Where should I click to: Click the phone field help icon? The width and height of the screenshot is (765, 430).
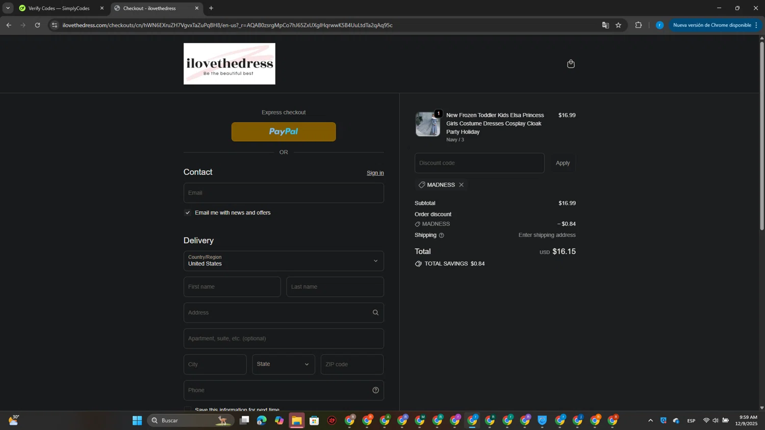[375, 390]
